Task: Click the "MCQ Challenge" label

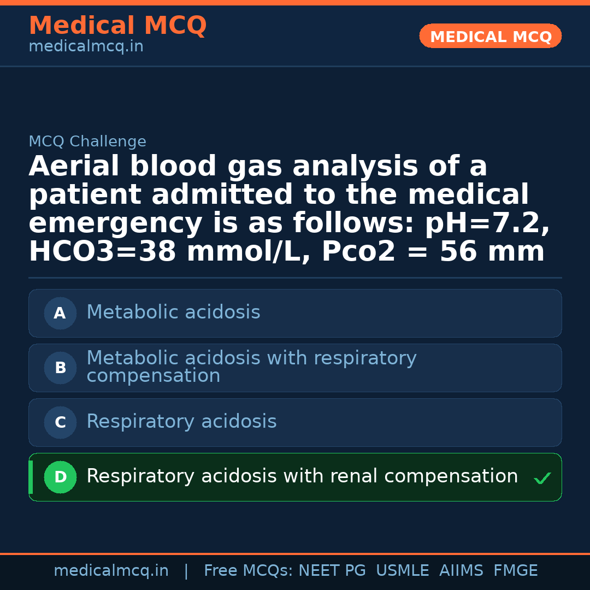Action: pyautogui.click(x=87, y=142)
